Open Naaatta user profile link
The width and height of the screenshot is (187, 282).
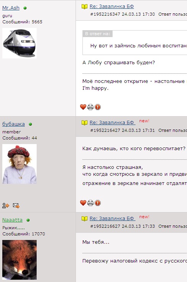coord(12,220)
